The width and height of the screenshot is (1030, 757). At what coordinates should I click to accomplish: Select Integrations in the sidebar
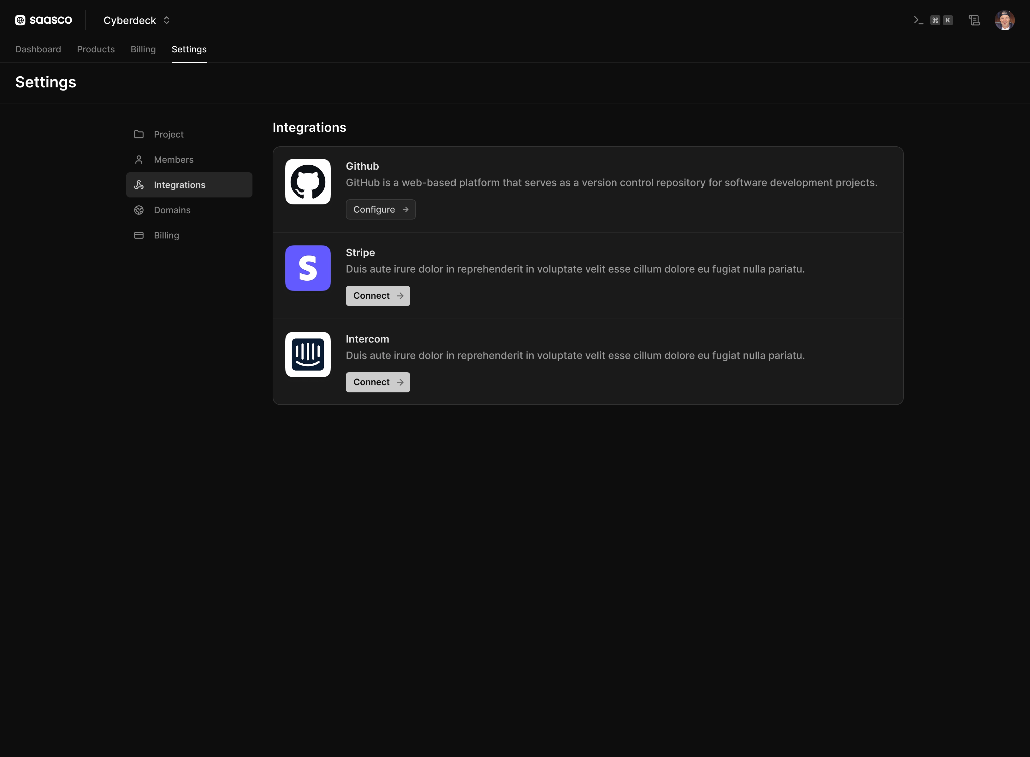[189, 185]
